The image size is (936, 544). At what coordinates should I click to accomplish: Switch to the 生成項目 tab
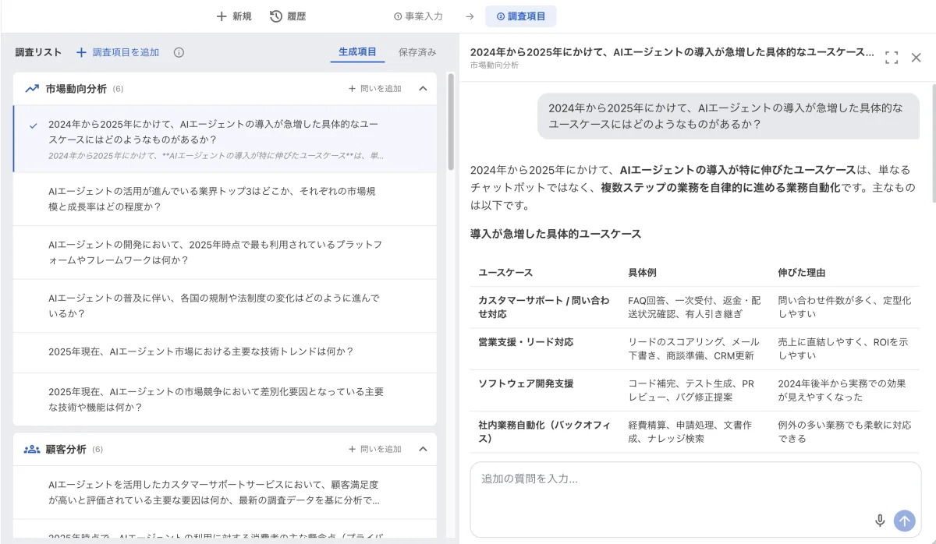click(357, 52)
